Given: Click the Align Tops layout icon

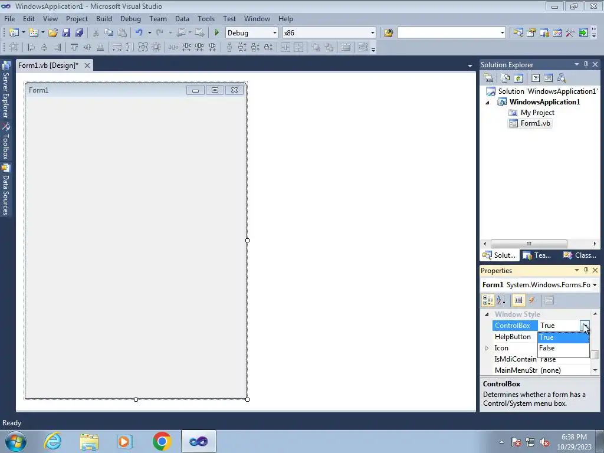Looking at the screenshot, I should click(74, 47).
